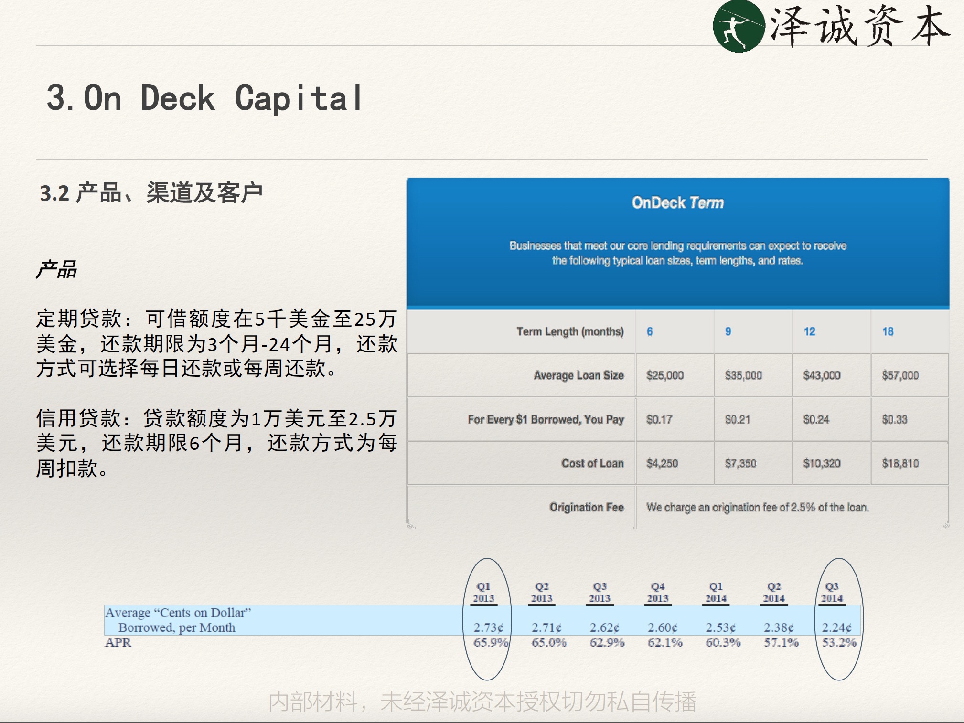Click the '62.1%' APR value
Screen dimensions: 964x723
click(665, 642)
